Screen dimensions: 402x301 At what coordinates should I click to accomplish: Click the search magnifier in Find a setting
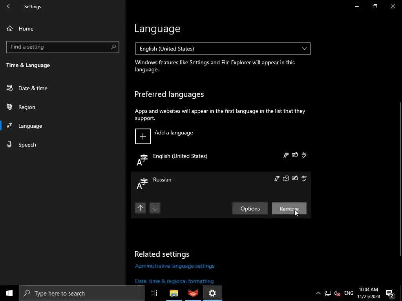click(113, 47)
